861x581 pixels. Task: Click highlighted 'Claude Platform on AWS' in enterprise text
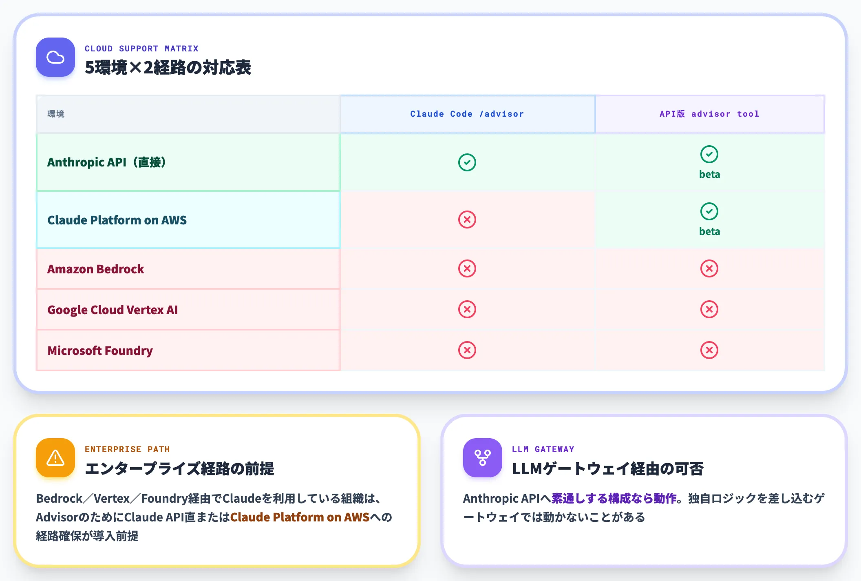pos(300,517)
